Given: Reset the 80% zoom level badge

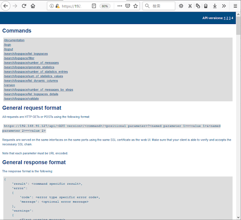Looking at the screenshot, I should (x=105, y=6).
